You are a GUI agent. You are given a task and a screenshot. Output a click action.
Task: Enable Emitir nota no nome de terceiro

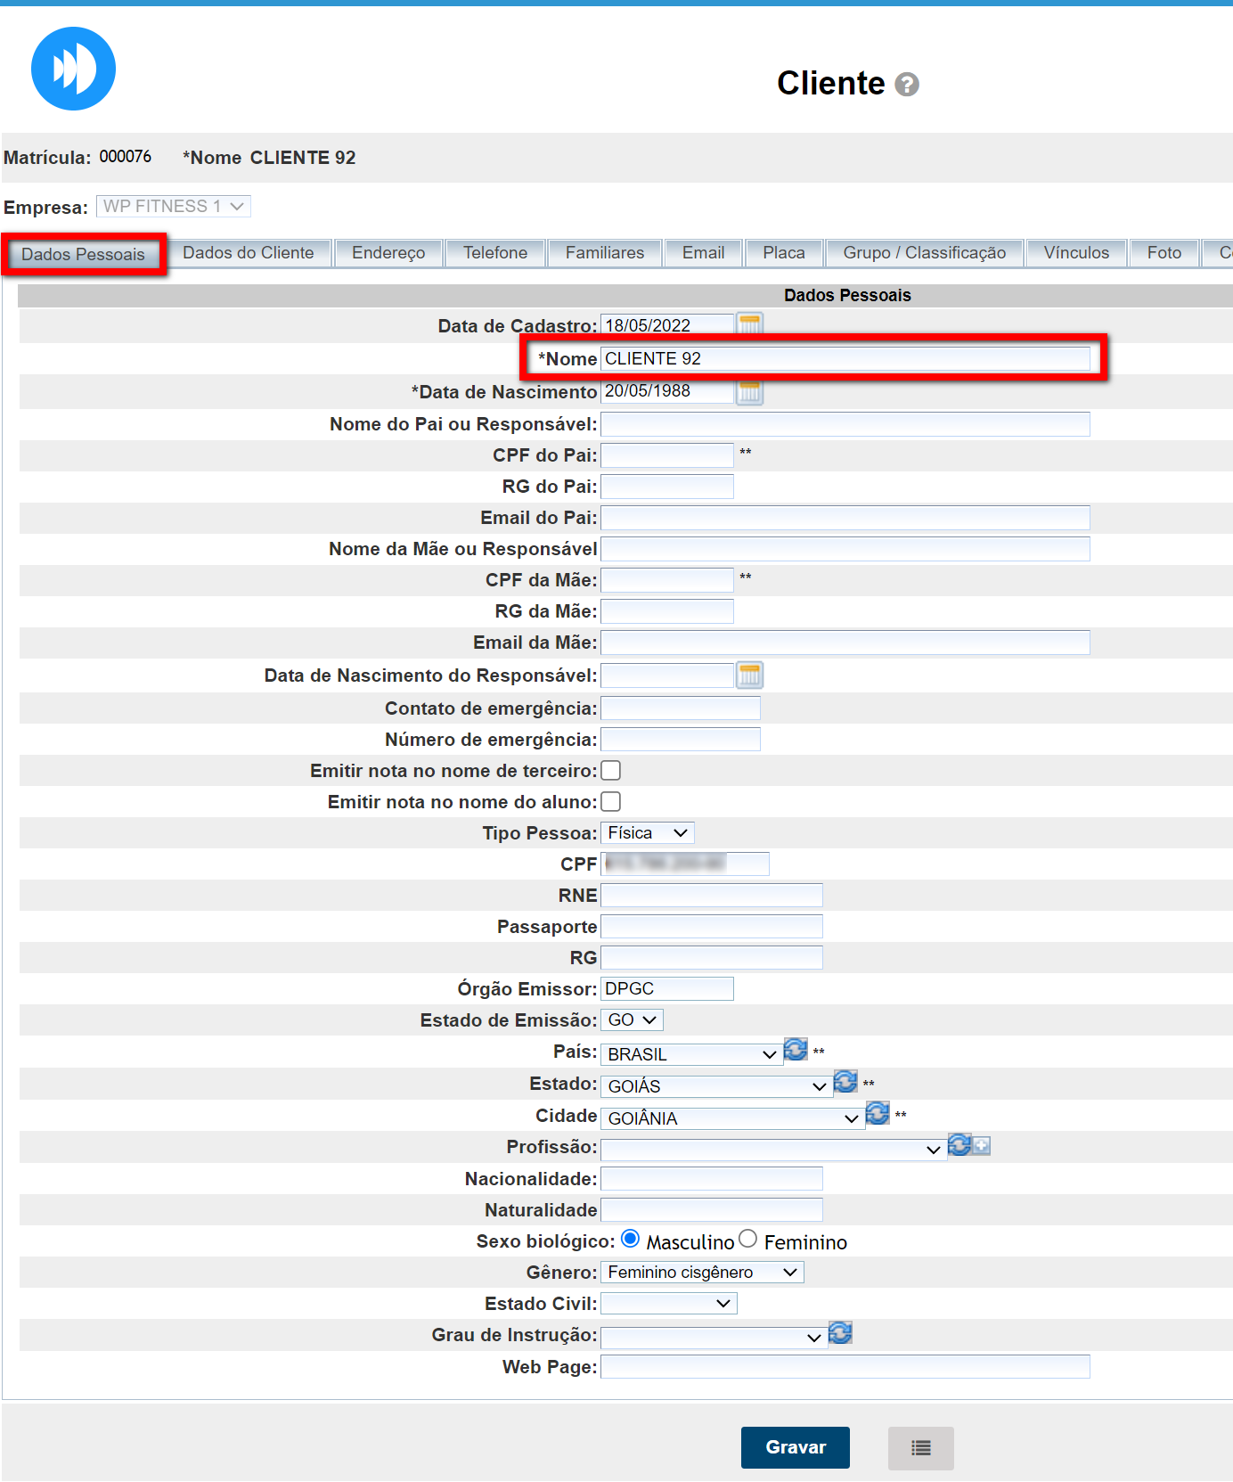[x=611, y=771]
